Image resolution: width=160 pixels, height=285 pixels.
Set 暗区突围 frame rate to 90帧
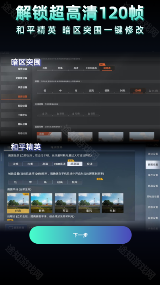pyautogui.click(x=122, y=90)
